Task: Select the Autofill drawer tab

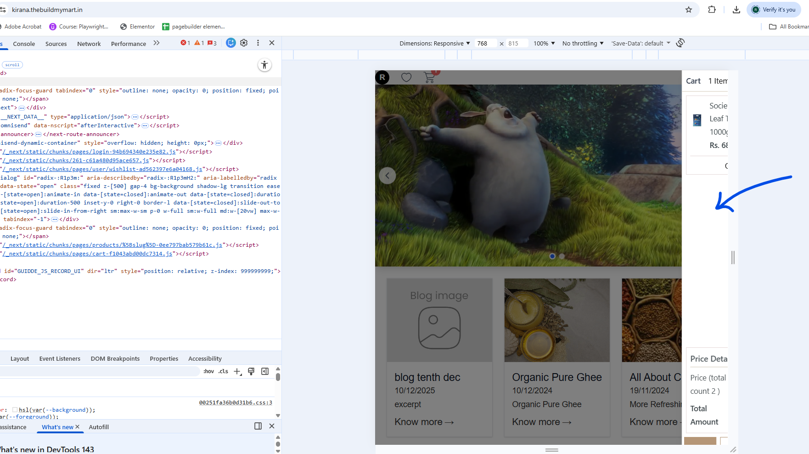Action: click(99, 427)
